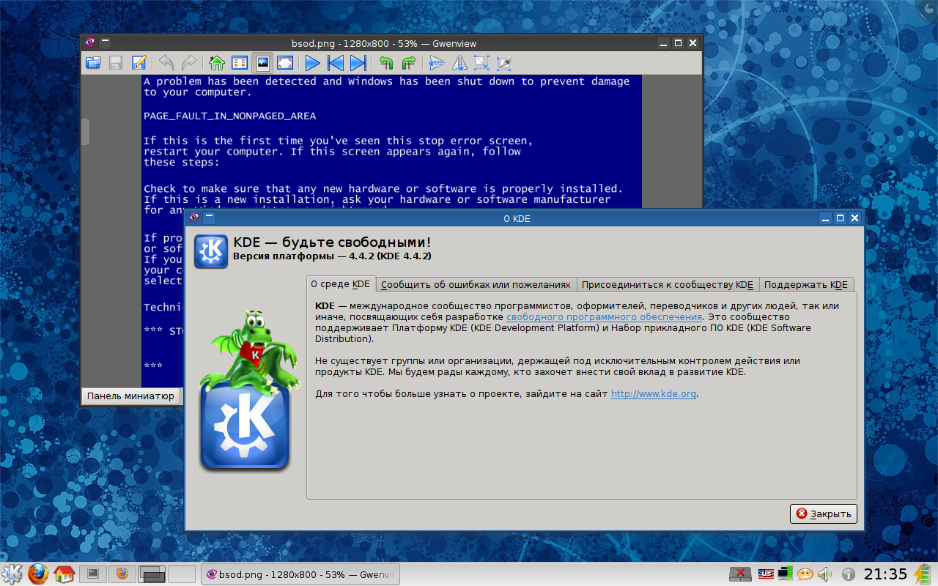This screenshot has width=938, height=586.
Task: Click the disabled touchpad tray icon
Action: coord(740,574)
